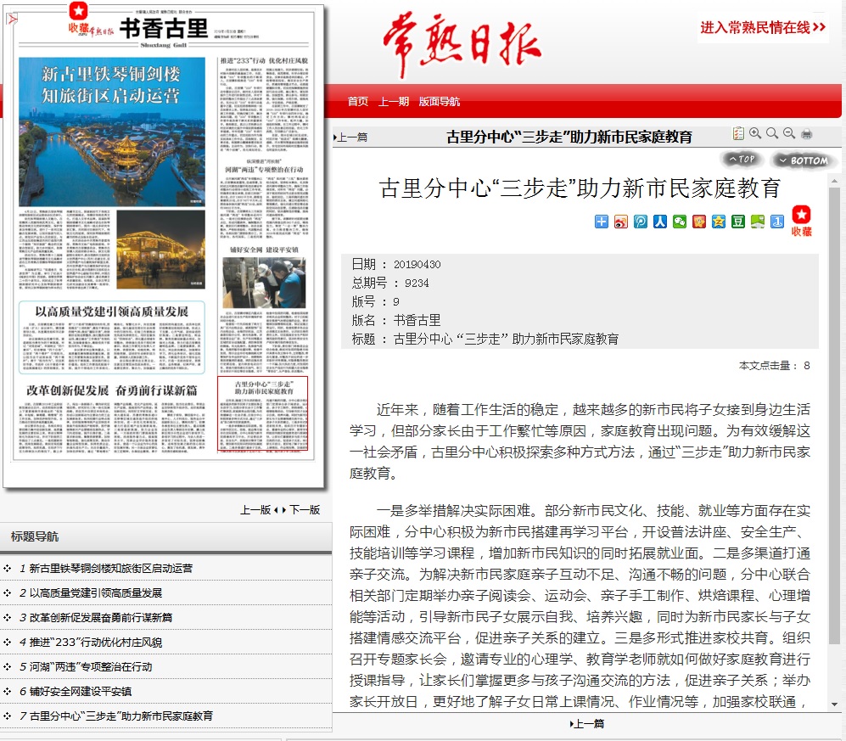Screen dimensions: 846x741
Task: Click the 本文点击量 hit count text
Action: 774,366
